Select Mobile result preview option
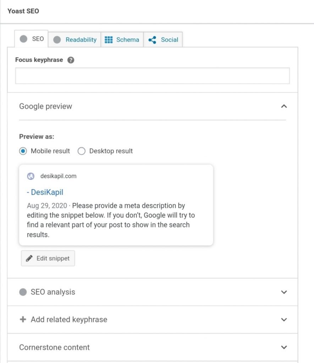 click(x=23, y=151)
